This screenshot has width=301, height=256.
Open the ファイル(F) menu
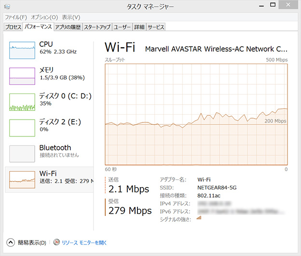pos(16,17)
